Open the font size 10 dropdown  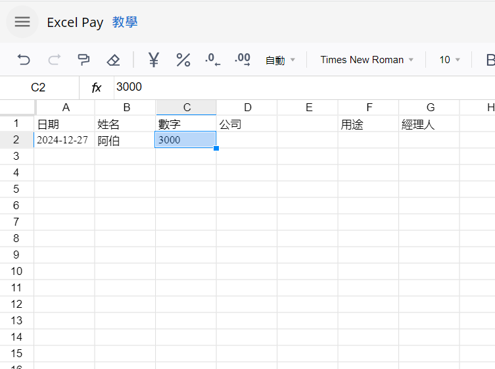(450, 60)
